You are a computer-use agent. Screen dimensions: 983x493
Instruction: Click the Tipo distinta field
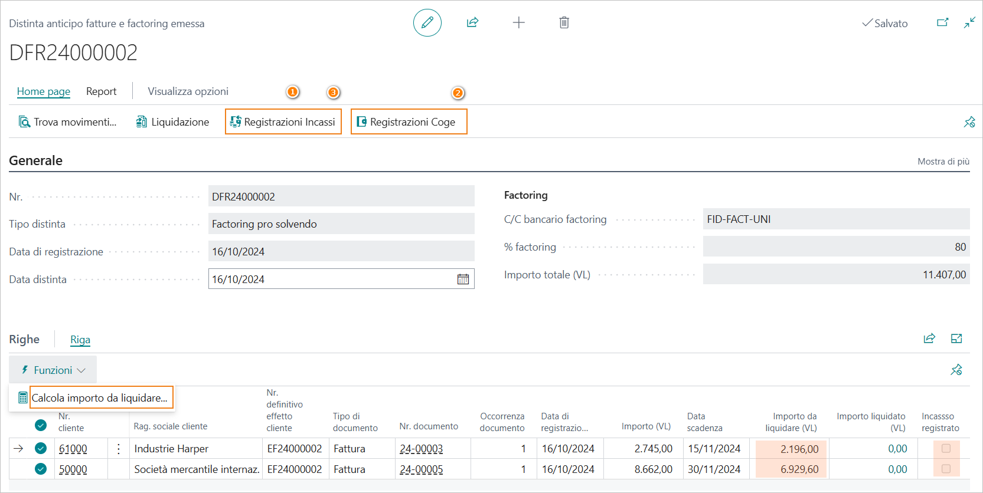tap(341, 224)
